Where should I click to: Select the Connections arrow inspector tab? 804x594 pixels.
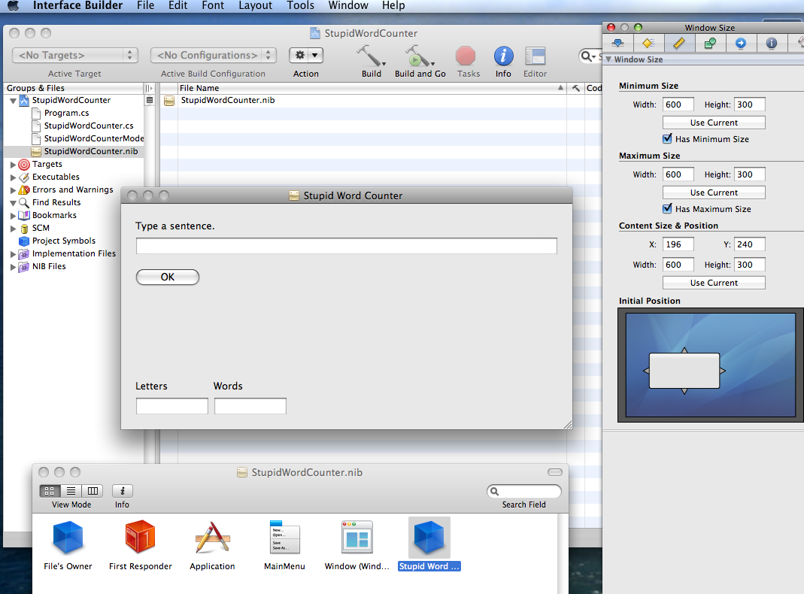(x=740, y=43)
